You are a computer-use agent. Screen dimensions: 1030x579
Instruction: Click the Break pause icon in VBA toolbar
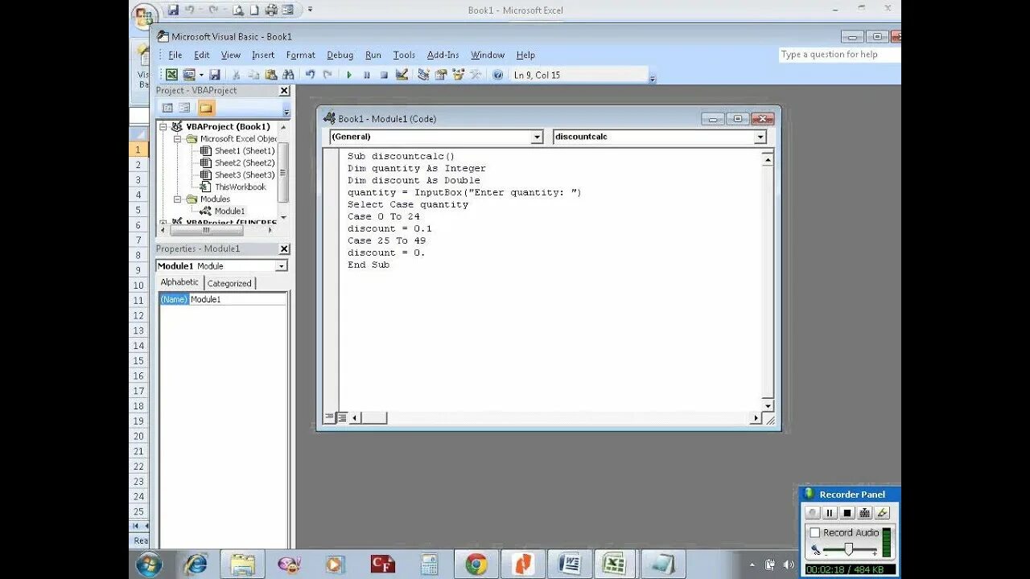[366, 75]
